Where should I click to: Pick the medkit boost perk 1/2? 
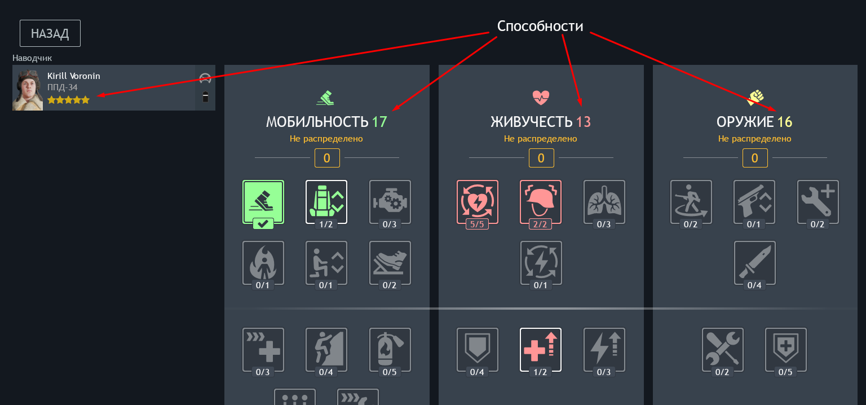click(x=541, y=350)
